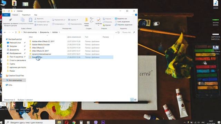Switch to the Главная ribbon tab

click(15, 15)
